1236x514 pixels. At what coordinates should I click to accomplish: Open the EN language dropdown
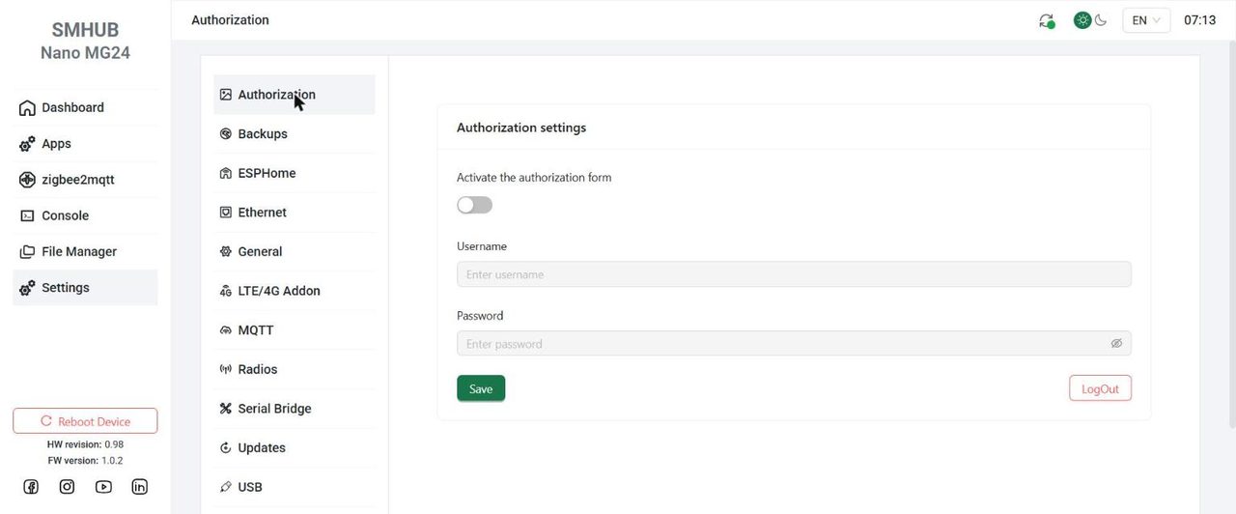tap(1146, 20)
